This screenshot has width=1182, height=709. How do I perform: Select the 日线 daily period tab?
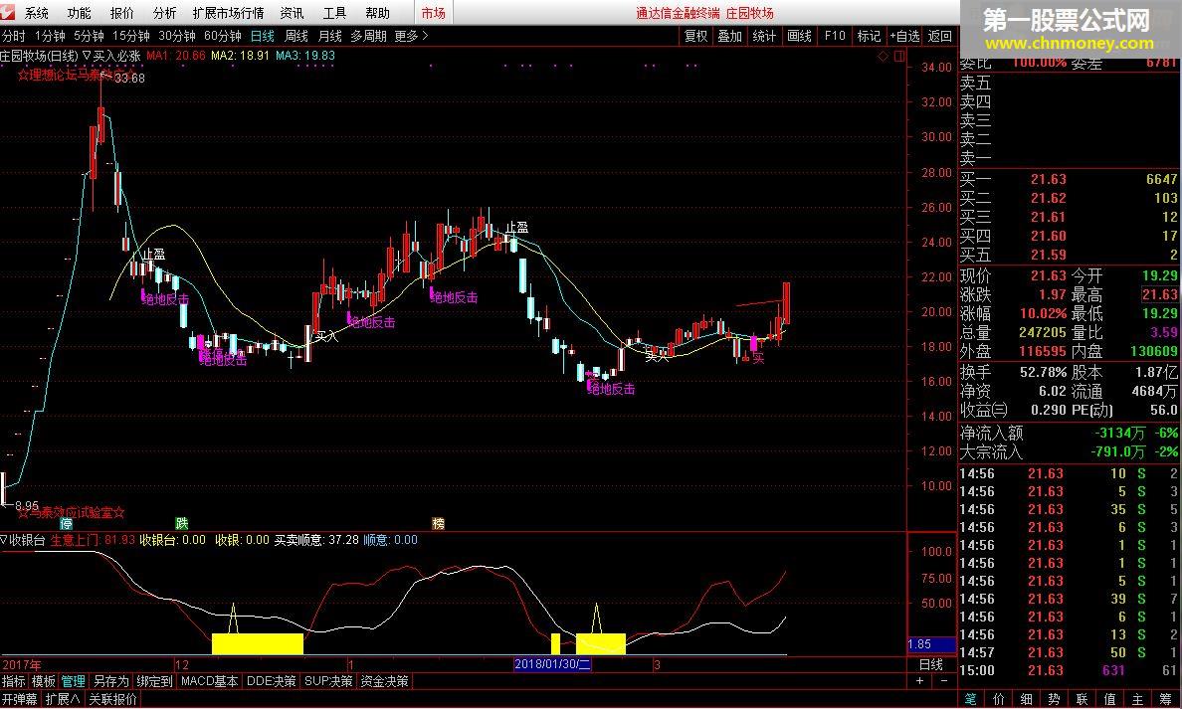coord(263,36)
